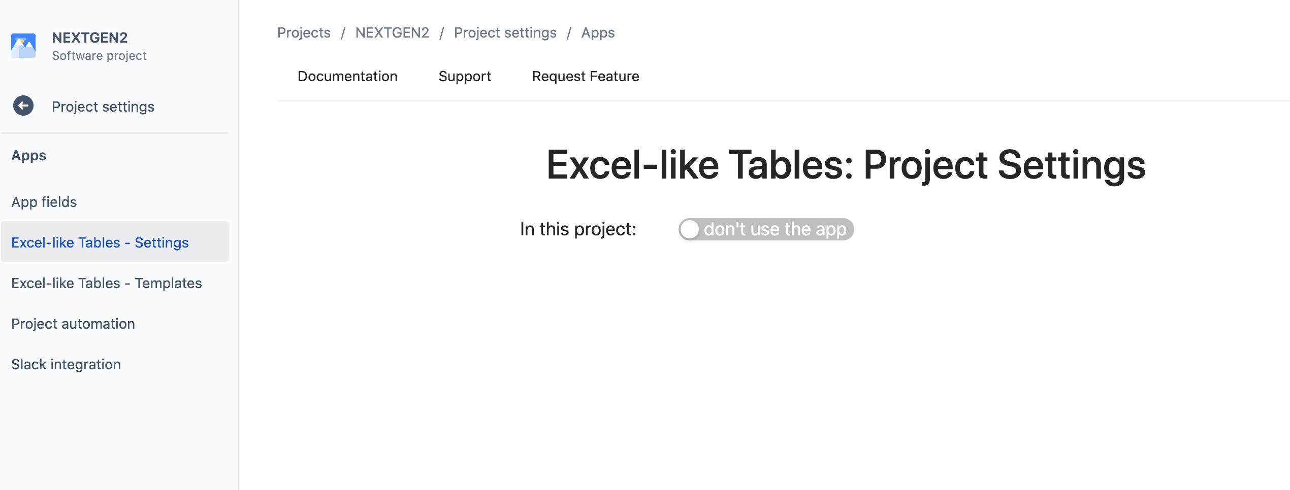Open the Documentation tab

point(347,76)
